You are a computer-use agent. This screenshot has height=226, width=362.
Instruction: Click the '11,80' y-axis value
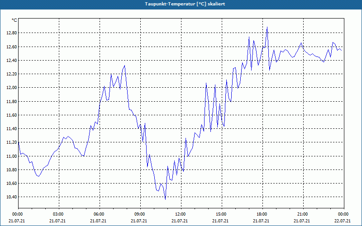12,101
